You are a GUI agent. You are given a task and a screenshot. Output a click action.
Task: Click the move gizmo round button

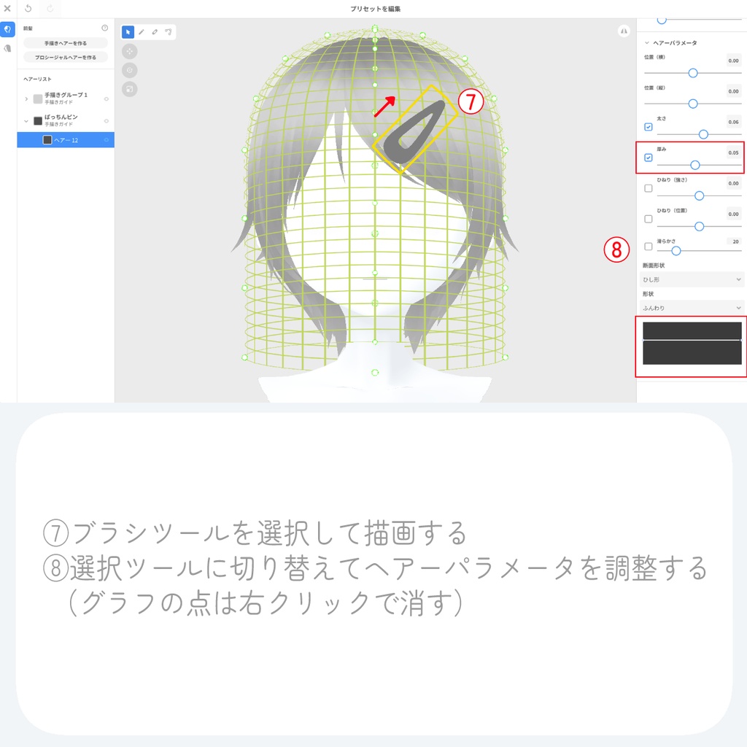[x=130, y=51]
